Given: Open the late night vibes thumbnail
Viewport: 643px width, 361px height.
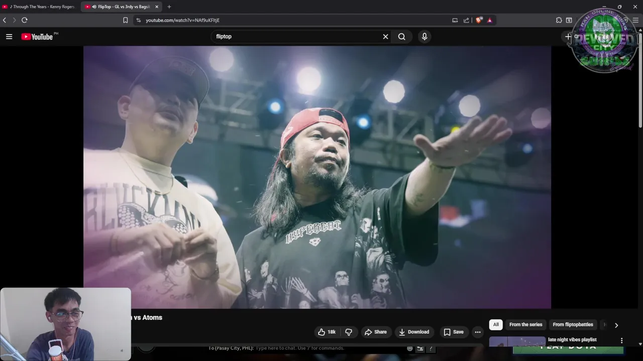Looking at the screenshot, I should click(517, 341).
